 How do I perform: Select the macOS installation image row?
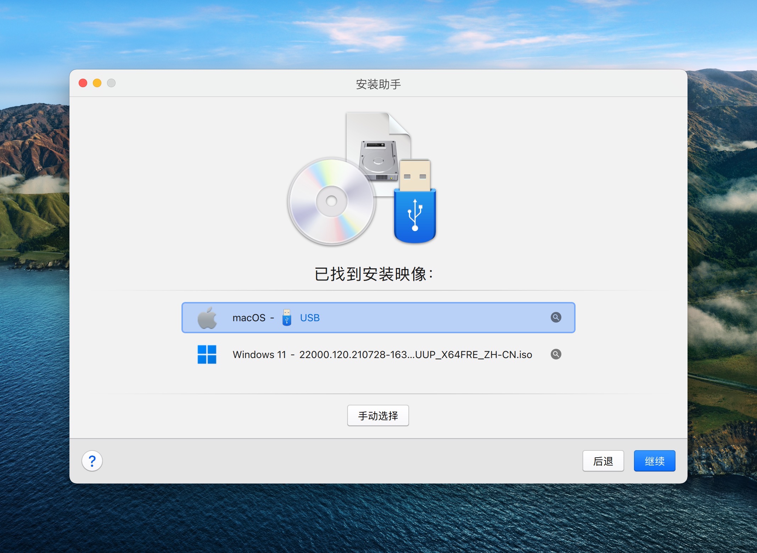(378, 318)
